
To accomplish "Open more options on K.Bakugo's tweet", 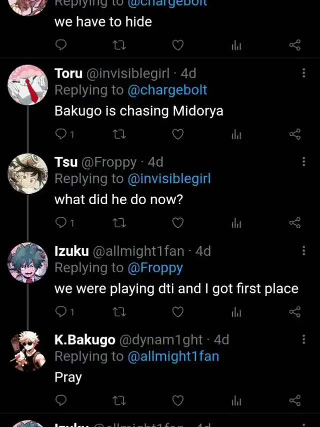I will [303, 340].
